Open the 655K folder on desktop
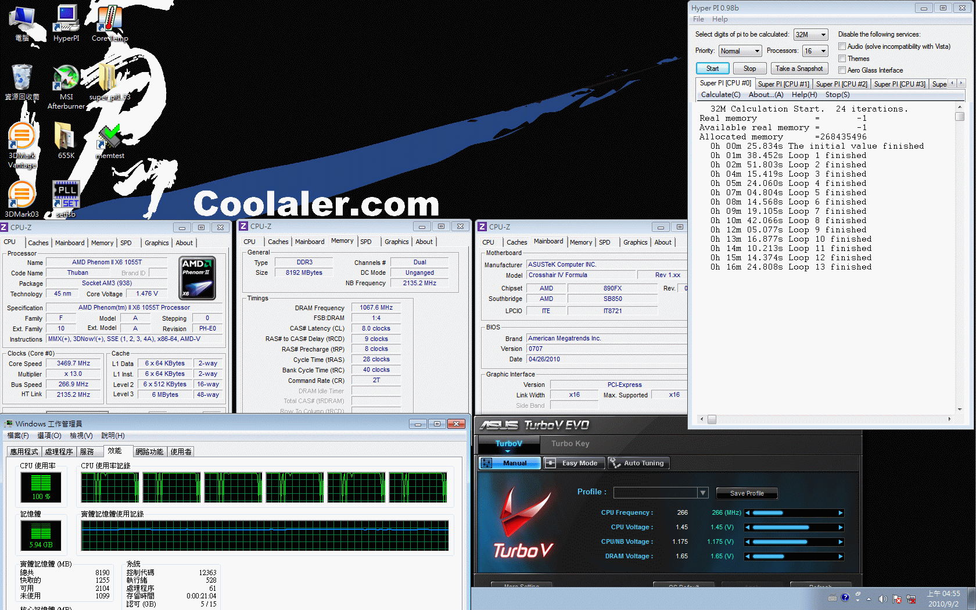 coord(66,140)
